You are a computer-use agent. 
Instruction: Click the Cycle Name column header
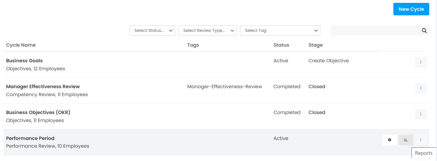(21, 45)
